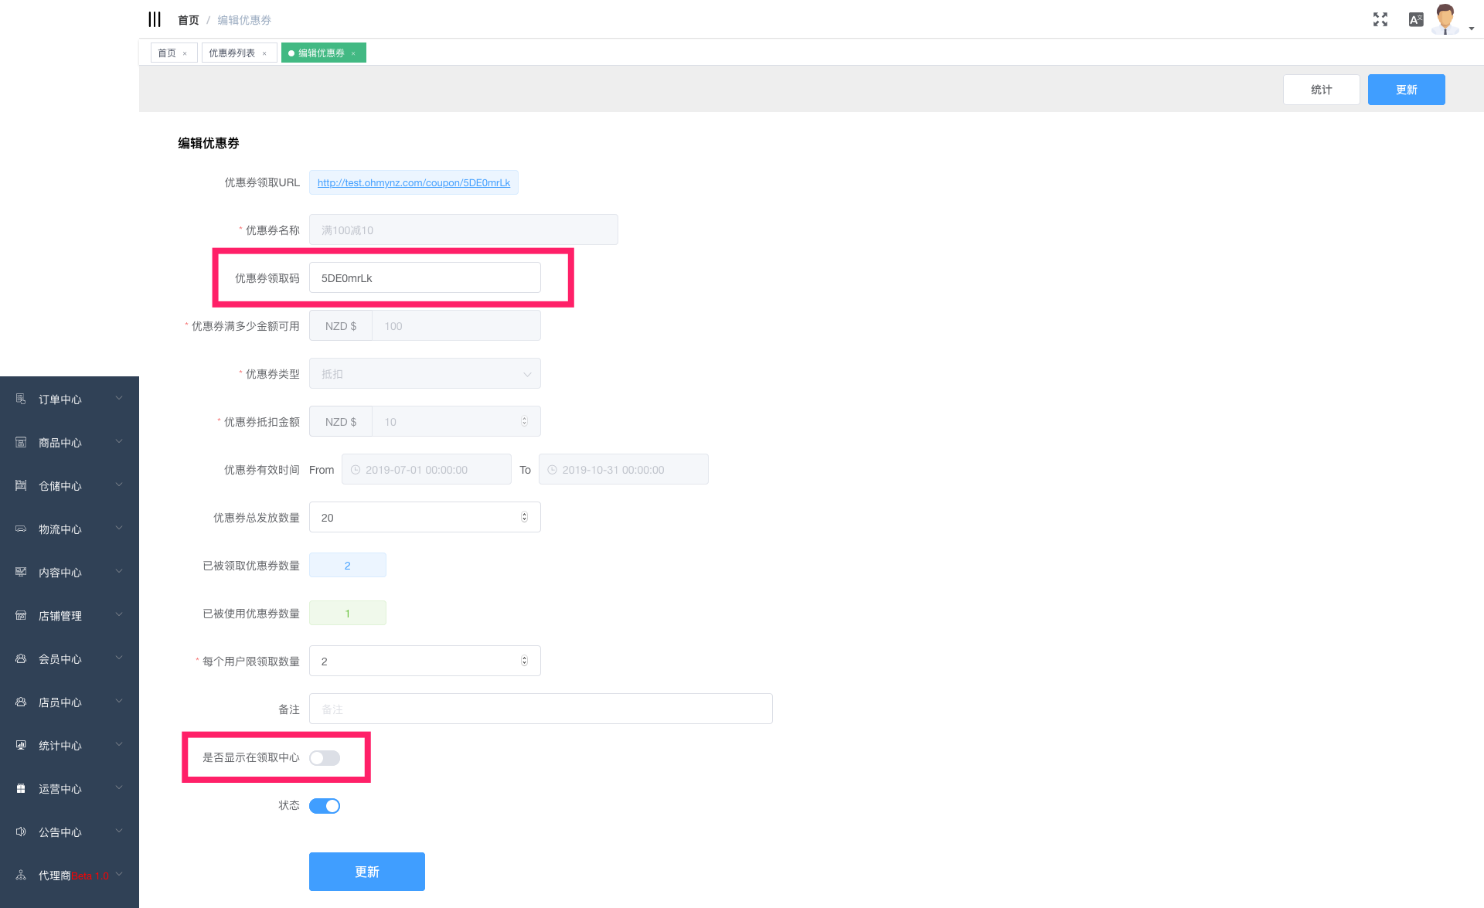Viewport: 1484px width, 908px height.
Task: Open the 优惠券类型 dropdown
Action: coord(424,374)
